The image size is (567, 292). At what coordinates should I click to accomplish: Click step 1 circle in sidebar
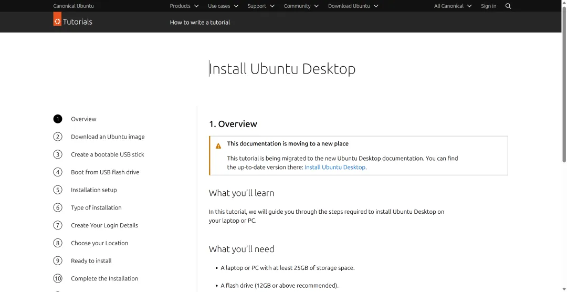[58, 119]
